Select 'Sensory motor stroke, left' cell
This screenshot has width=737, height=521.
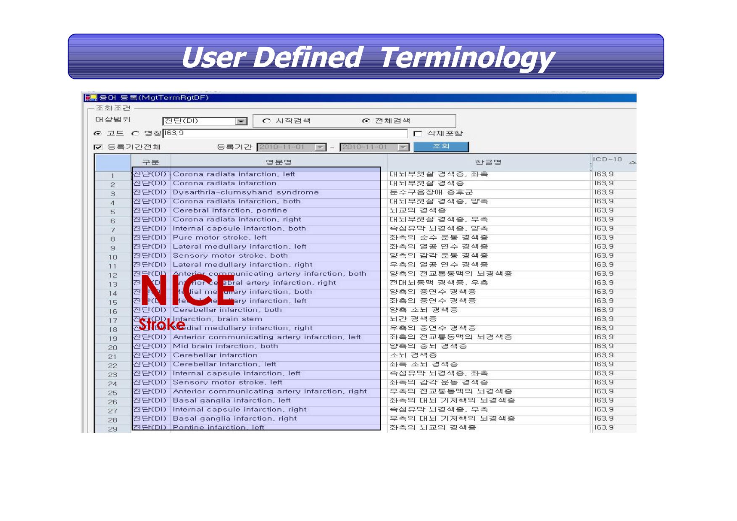pyautogui.click(x=279, y=382)
